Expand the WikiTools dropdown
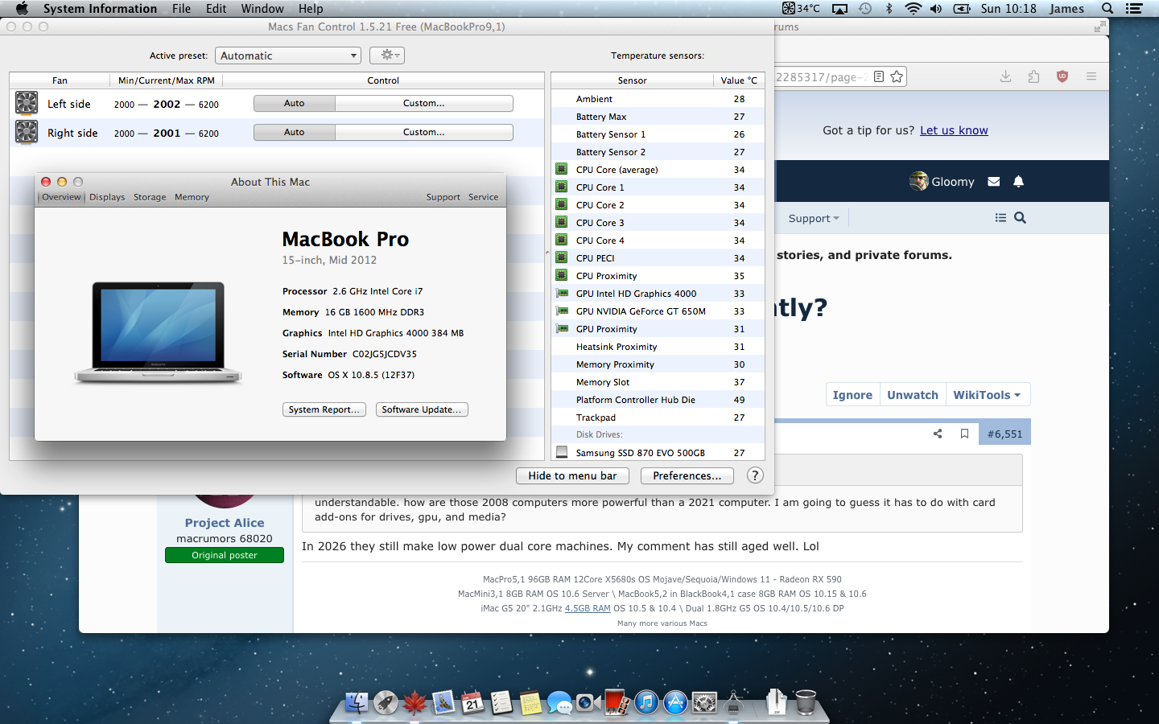Viewport: 1159px width, 724px height. (x=988, y=395)
